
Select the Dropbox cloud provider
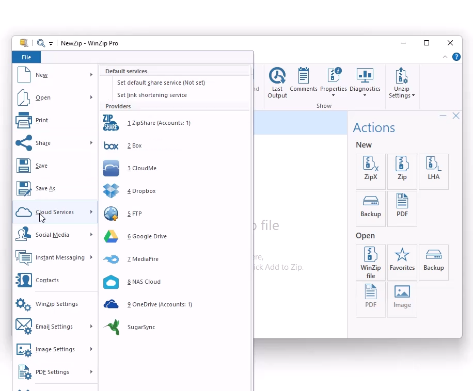pos(141,191)
